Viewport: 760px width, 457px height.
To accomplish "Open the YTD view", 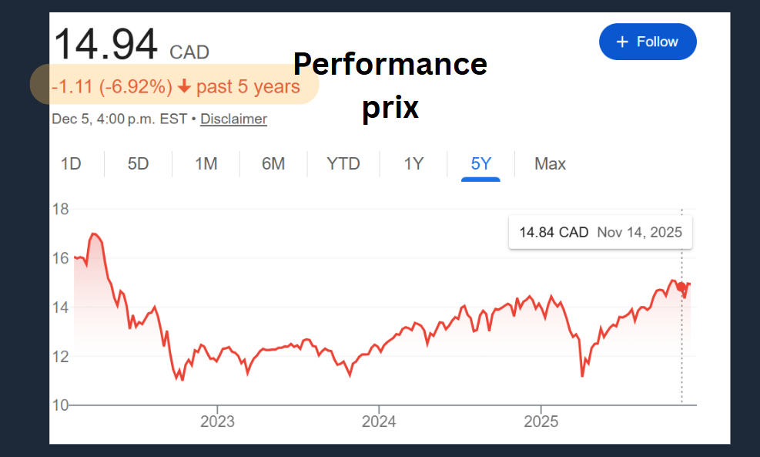I will tap(343, 163).
